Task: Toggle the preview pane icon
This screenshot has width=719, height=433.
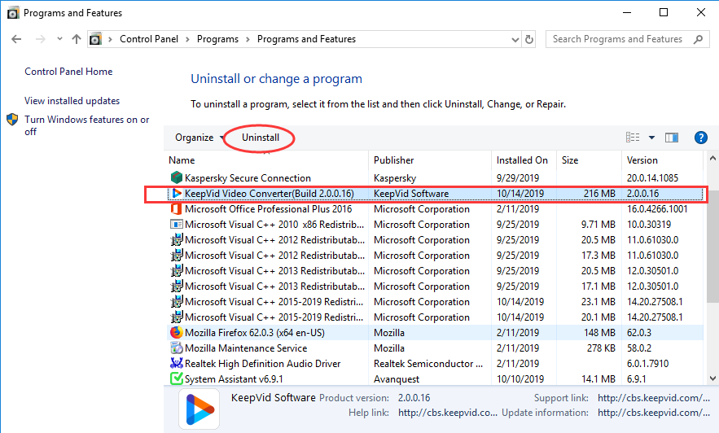Action: (672, 138)
